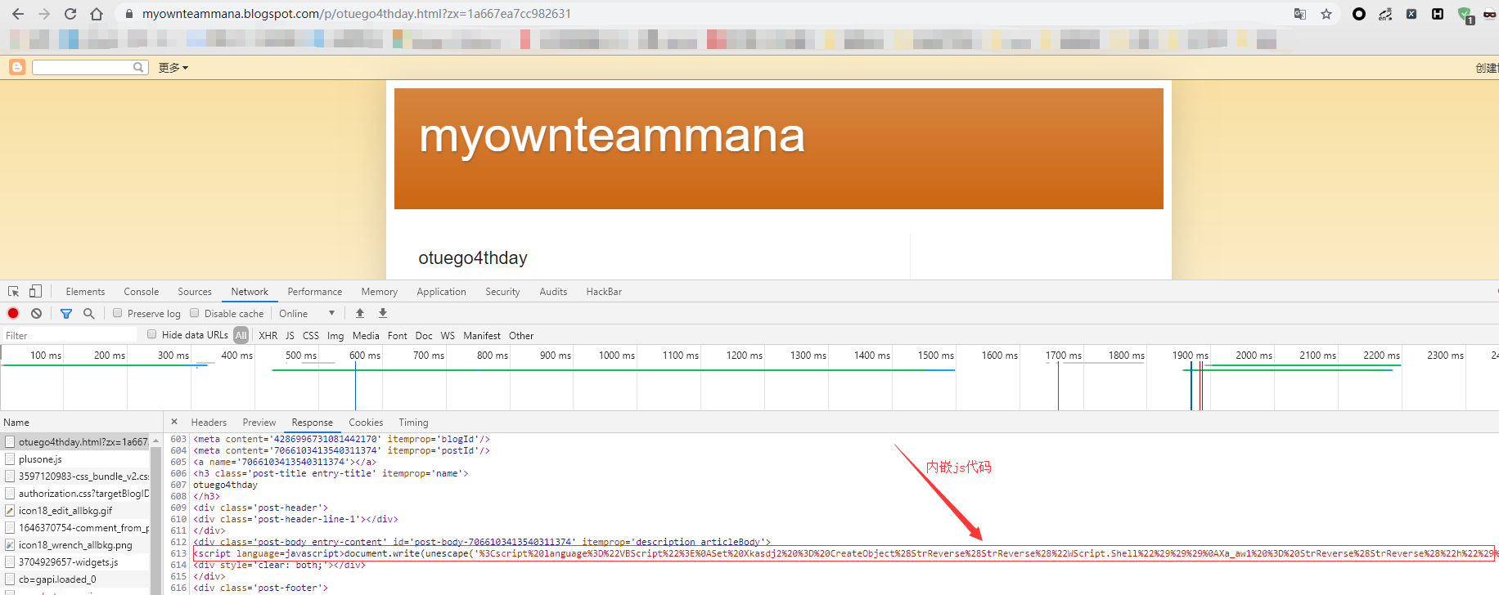Viewport: 1499px width, 595px height.
Task: Close the request details pane
Action: [x=173, y=422]
